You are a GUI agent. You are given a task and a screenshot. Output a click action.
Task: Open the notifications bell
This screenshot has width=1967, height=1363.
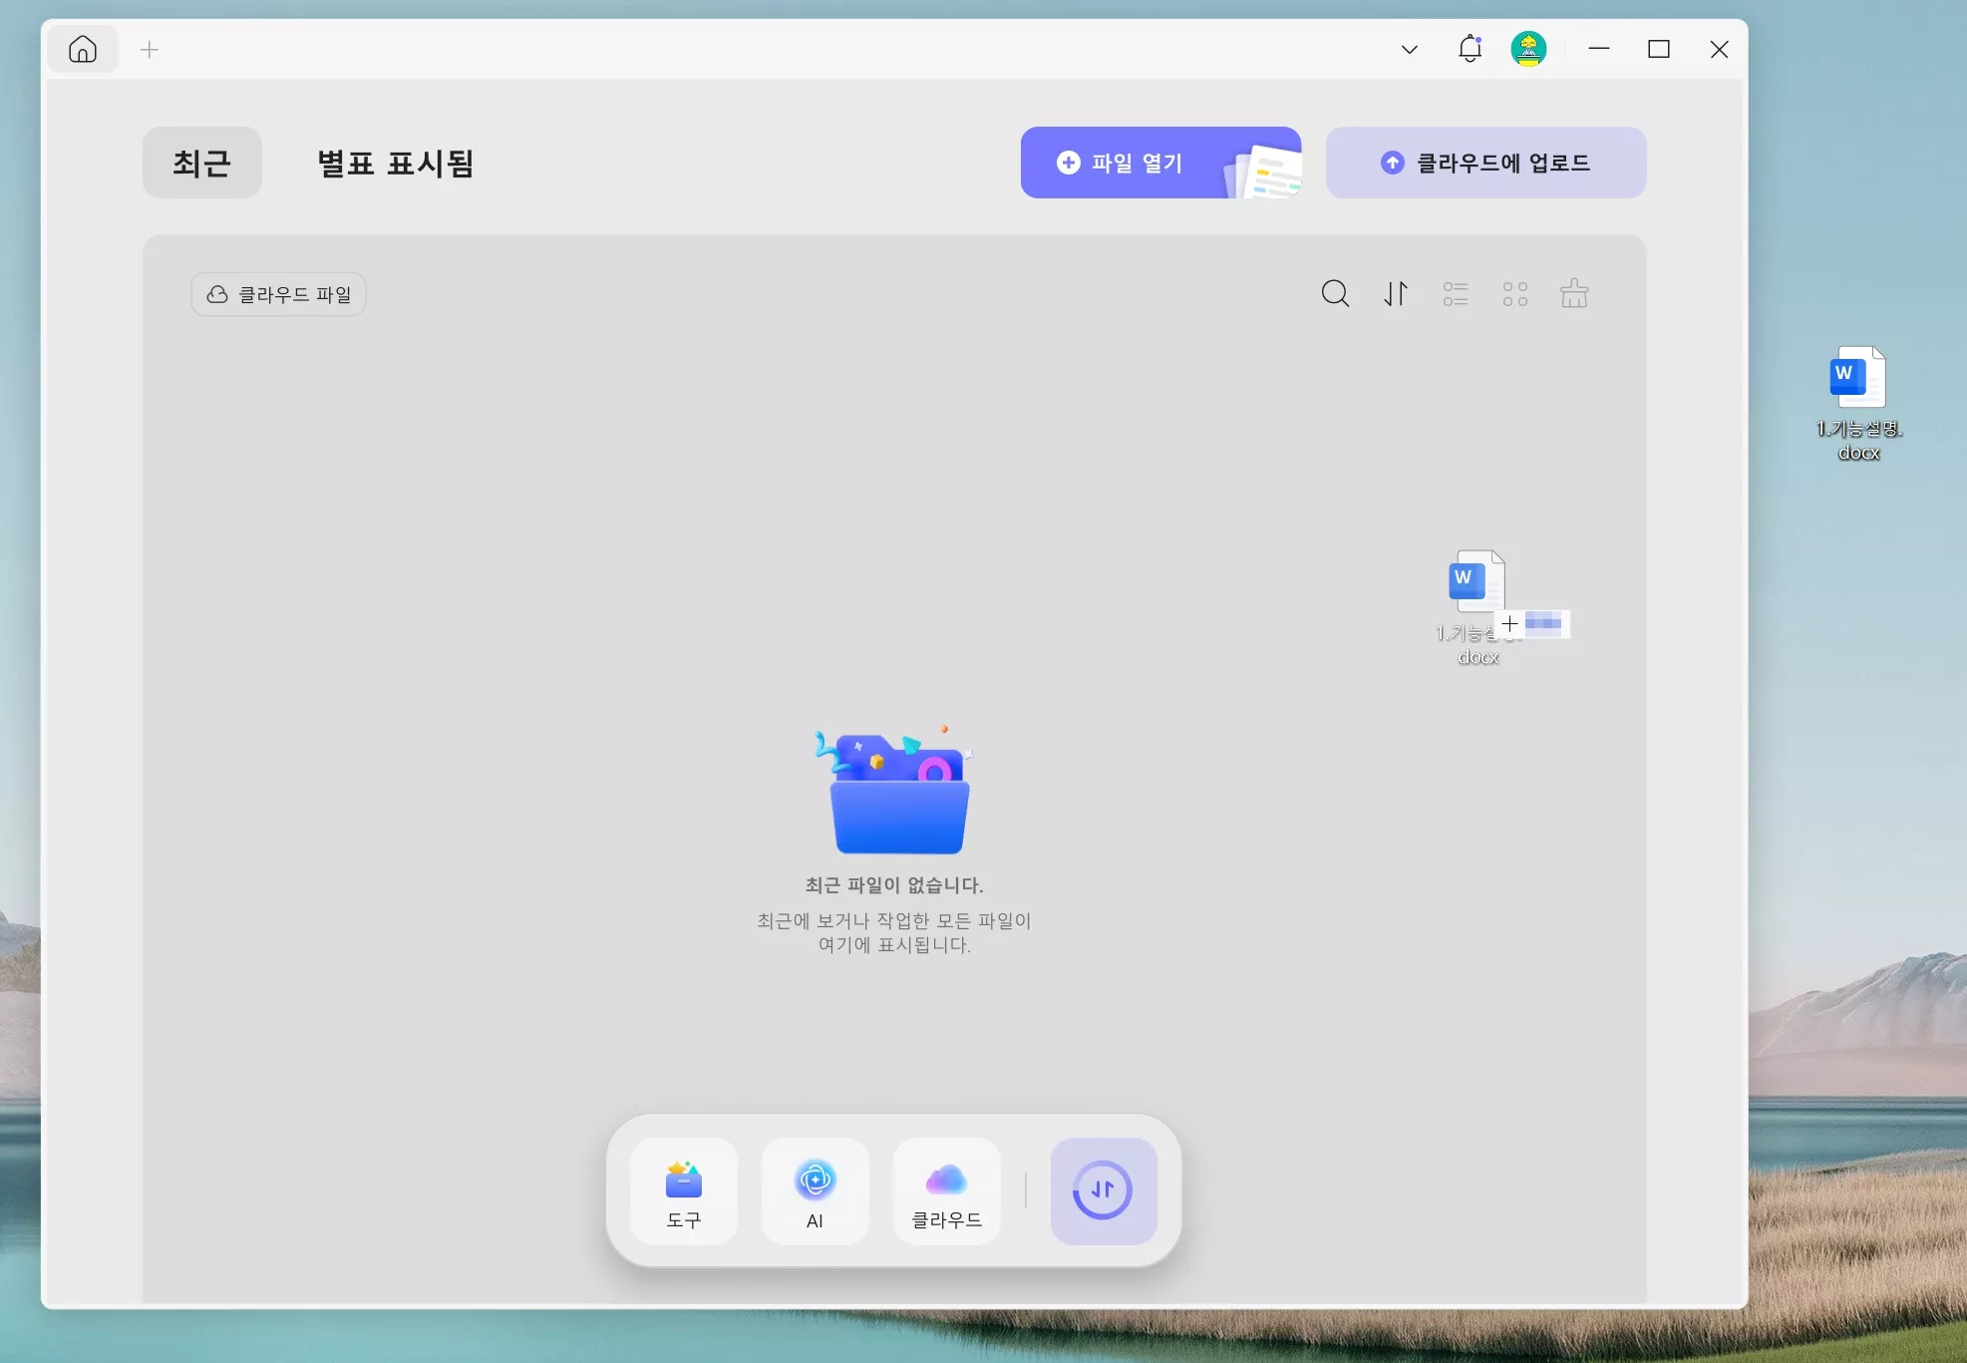[x=1470, y=49]
